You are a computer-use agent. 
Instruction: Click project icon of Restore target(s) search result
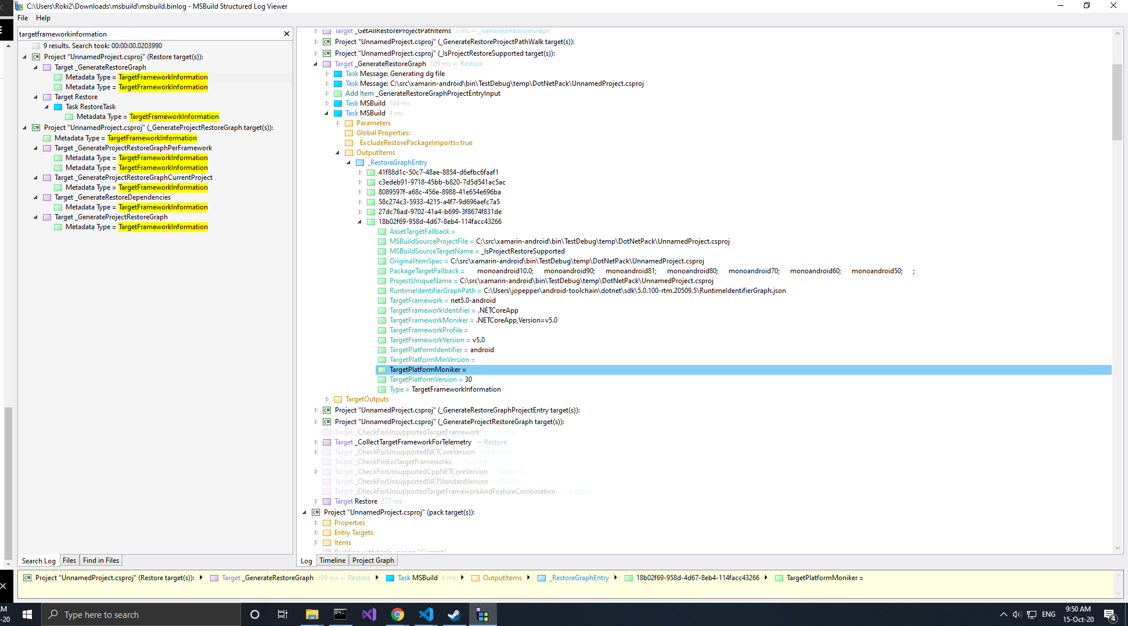coord(36,57)
